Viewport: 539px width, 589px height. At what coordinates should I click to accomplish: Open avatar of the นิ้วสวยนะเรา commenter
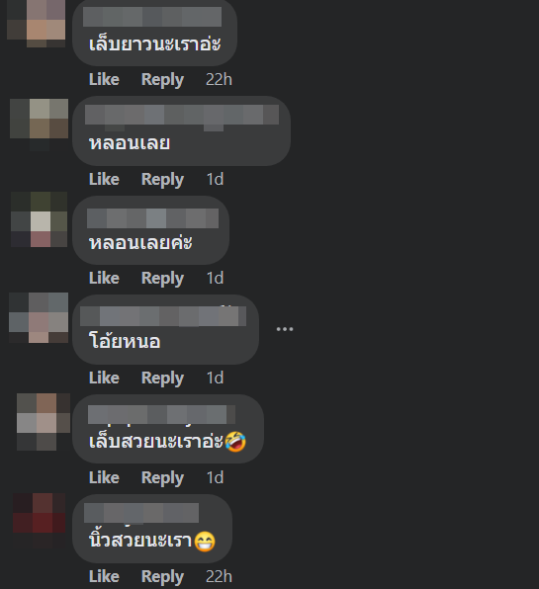(40, 521)
